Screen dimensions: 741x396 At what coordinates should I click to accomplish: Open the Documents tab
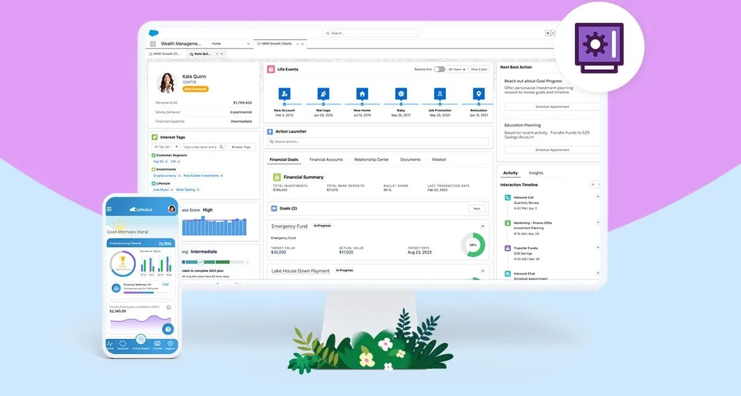click(x=410, y=160)
